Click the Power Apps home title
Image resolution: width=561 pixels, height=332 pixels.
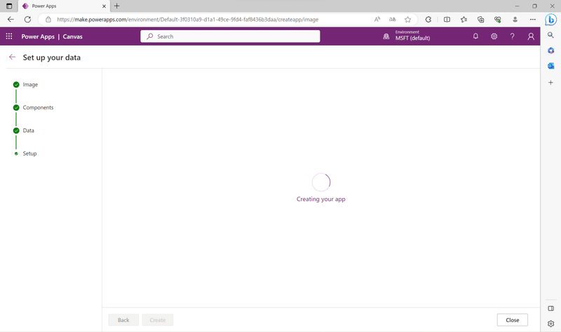click(38, 36)
